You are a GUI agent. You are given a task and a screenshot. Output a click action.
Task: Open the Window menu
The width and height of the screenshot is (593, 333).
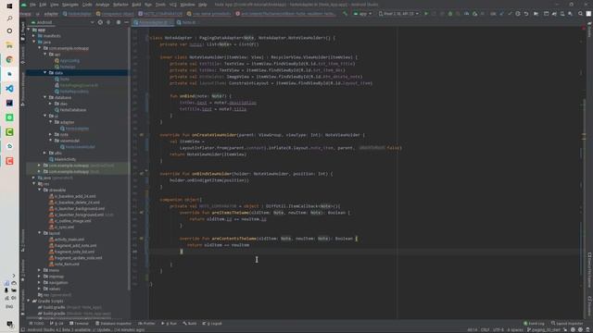(187, 5)
